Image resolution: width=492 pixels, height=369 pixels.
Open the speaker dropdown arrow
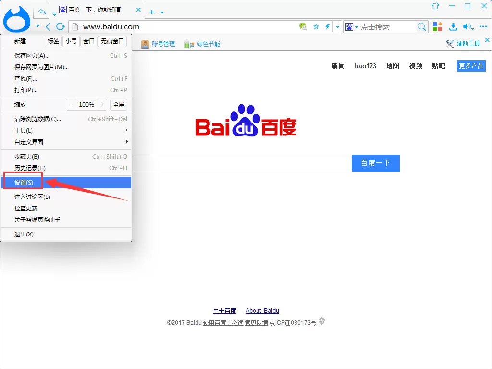pos(472,28)
